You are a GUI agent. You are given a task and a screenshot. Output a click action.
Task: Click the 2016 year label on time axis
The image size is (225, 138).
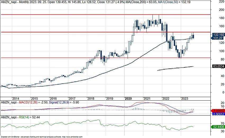click(53, 98)
